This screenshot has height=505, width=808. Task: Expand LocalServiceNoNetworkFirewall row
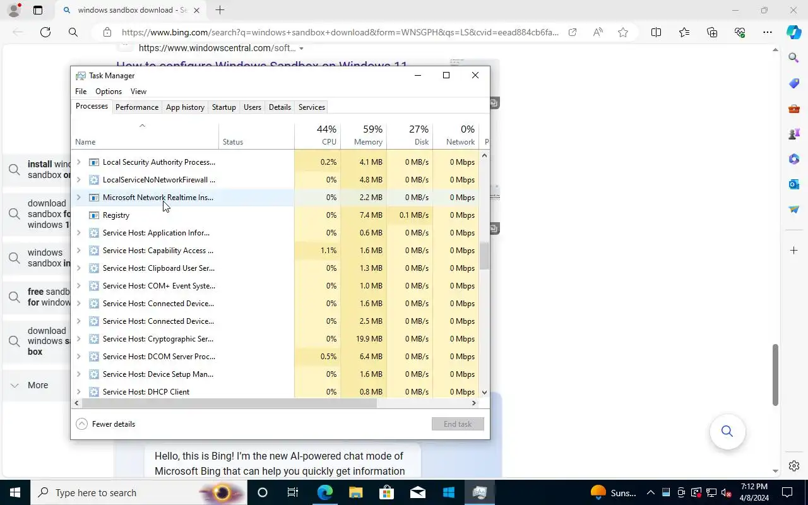[x=78, y=180]
